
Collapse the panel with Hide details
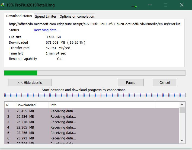pyautogui.click(x=30, y=82)
